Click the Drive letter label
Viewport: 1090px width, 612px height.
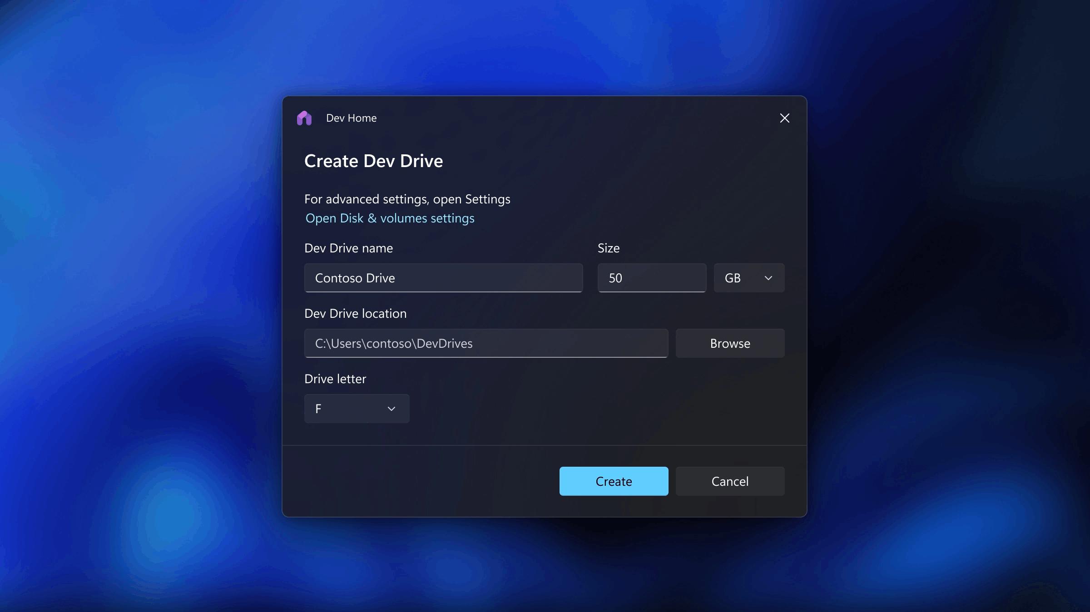335,379
